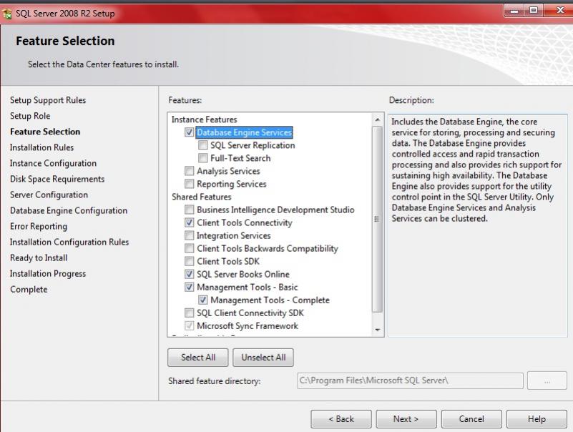Uncheck the SQL Server Books Online checkbox
The height and width of the screenshot is (432, 573).
pos(189,274)
